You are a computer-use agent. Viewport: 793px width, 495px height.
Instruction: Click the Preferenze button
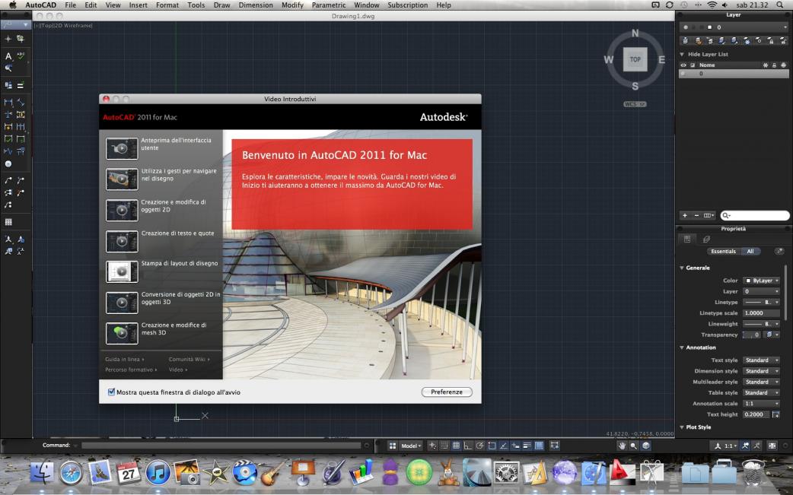pos(446,392)
